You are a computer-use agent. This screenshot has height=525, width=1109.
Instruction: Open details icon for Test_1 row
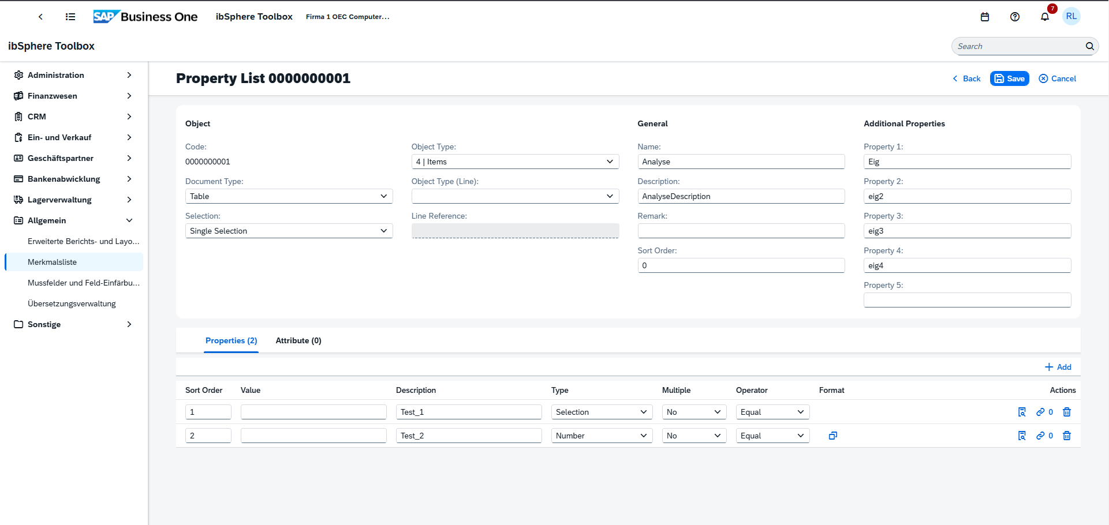(x=1022, y=412)
